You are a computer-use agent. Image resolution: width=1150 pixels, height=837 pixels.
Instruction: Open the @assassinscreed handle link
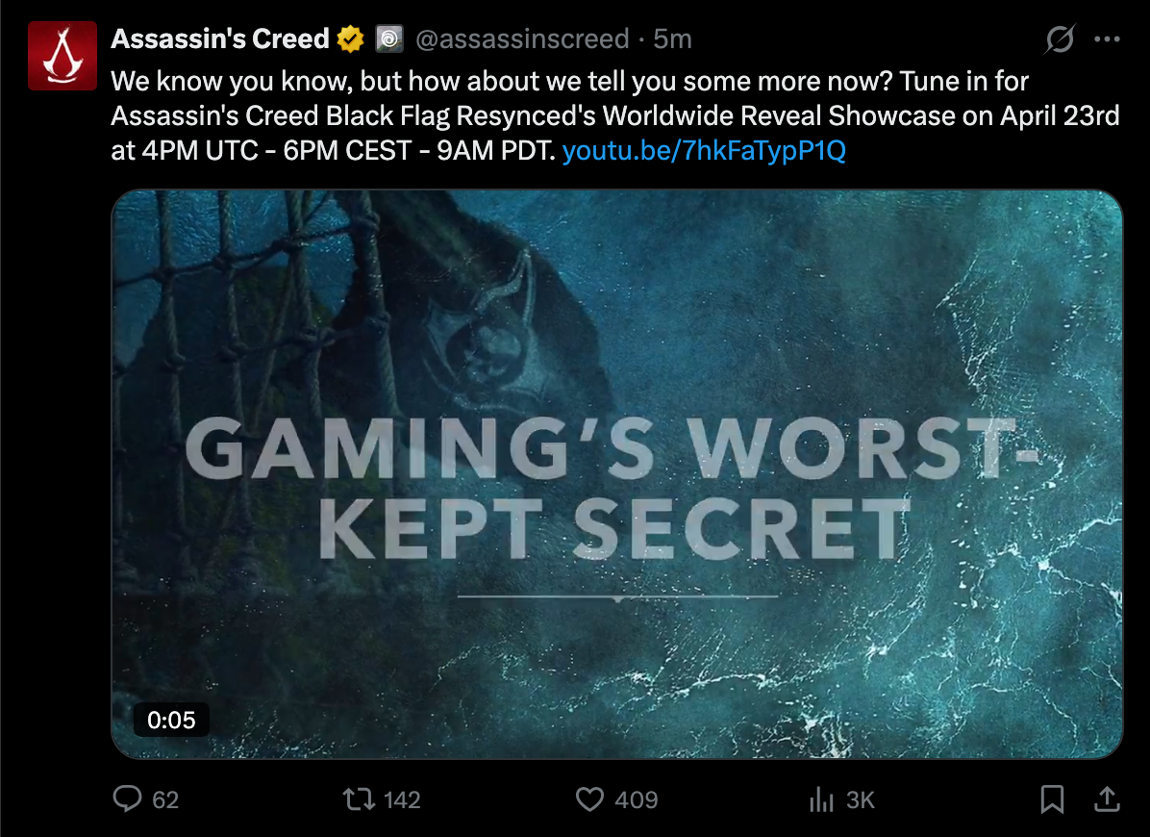pyautogui.click(x=522, y=39)
